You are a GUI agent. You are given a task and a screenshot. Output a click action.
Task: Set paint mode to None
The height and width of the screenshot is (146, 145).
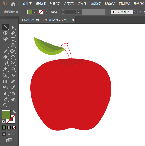click(14, 128)
